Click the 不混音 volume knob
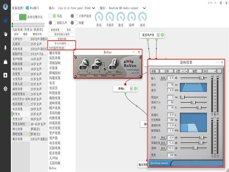The width and height of the screenshot is (229, 172). point(110,17)
